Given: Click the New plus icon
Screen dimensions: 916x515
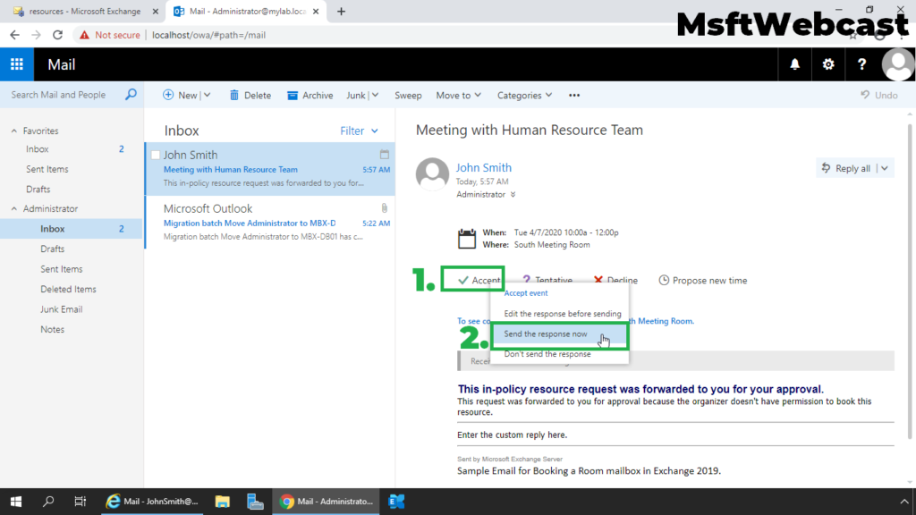Looking at the screenshot, I should 168,95.
